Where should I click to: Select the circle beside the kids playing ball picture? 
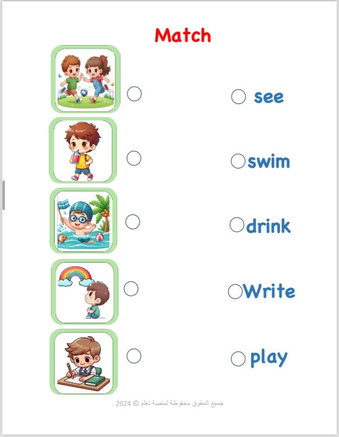134,94
